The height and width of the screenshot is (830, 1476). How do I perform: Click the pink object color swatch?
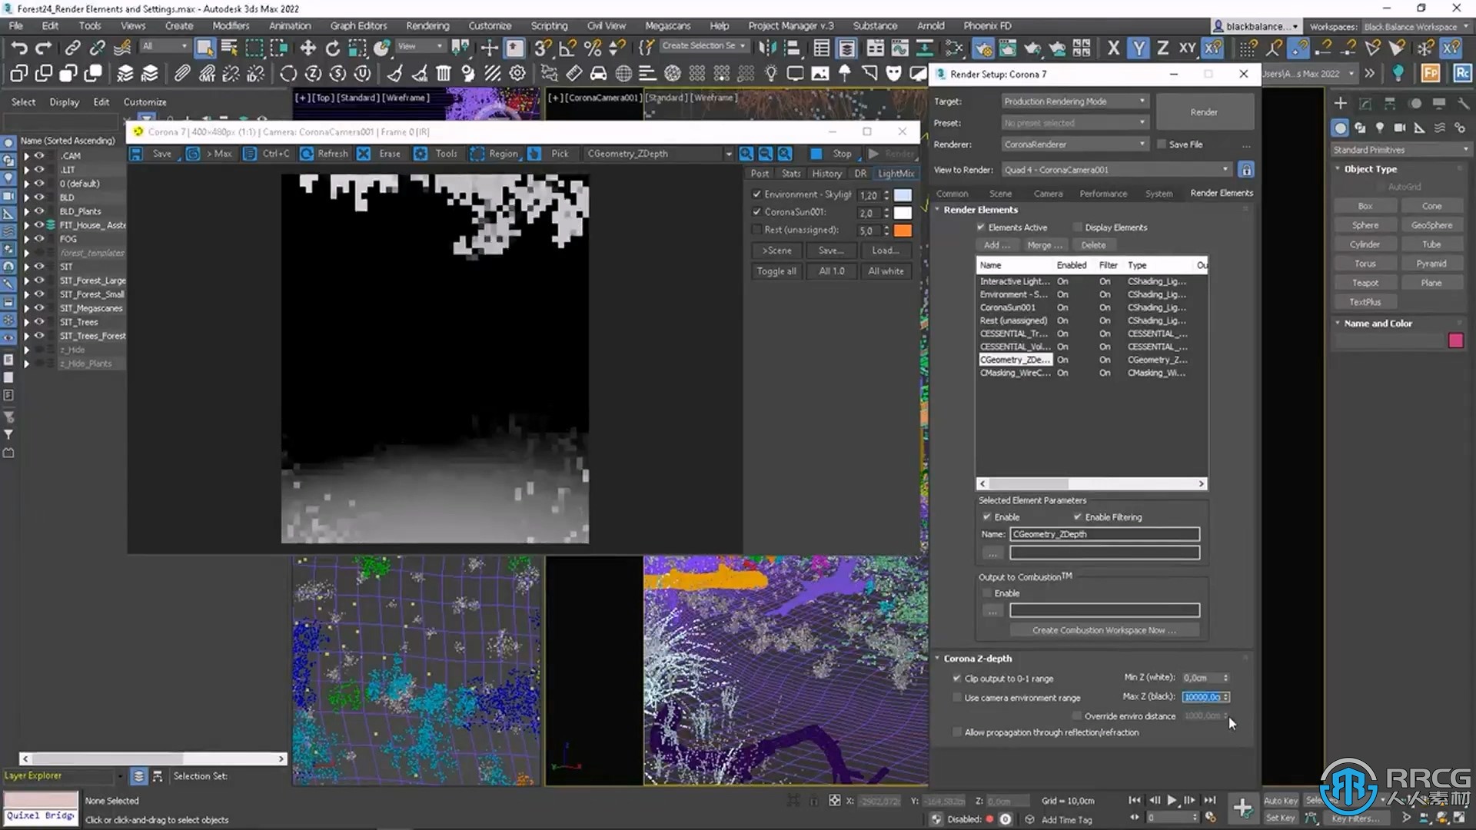click(1455, 341)
